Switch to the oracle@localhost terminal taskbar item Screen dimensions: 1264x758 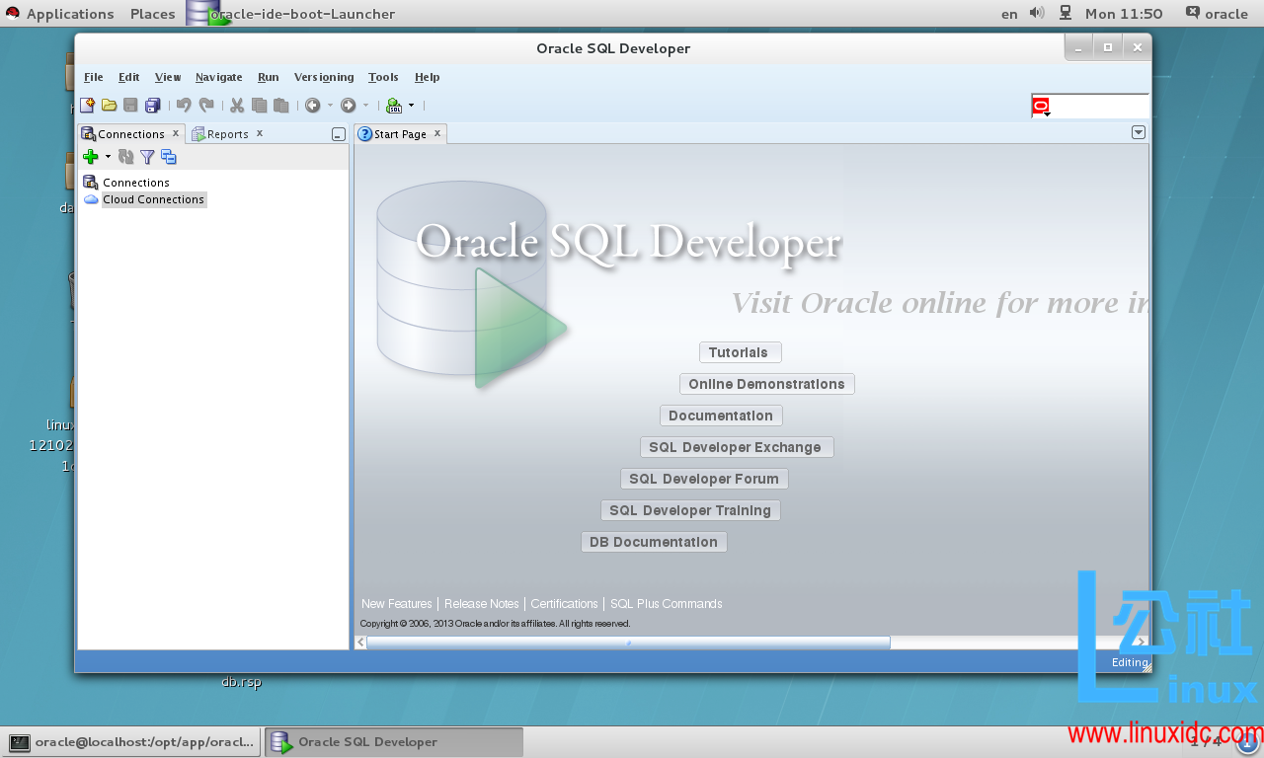pyautogui.click(x=132, y=742)
